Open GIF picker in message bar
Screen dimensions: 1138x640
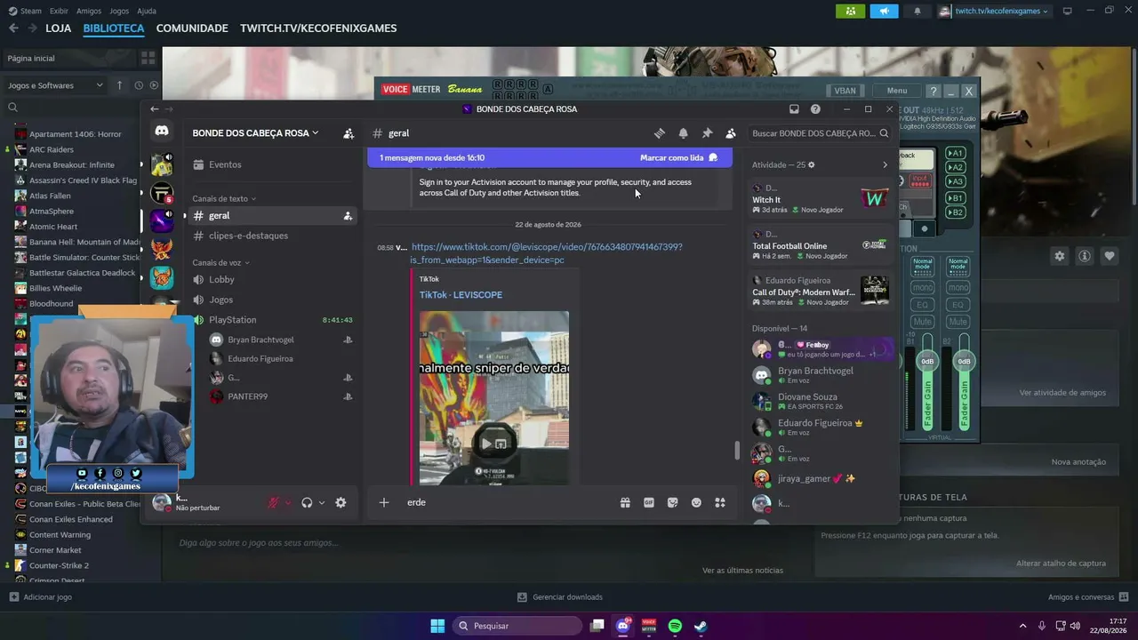click(649, 502)
